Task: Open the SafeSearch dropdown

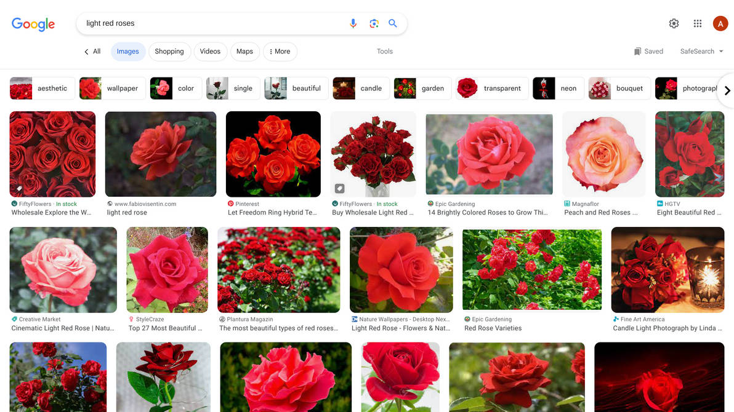Action: coord(702,52)
